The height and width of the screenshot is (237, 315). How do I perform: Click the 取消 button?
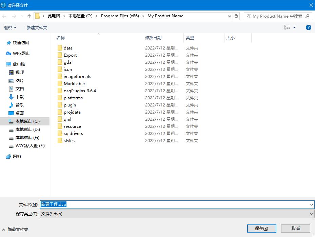point(296,229)
